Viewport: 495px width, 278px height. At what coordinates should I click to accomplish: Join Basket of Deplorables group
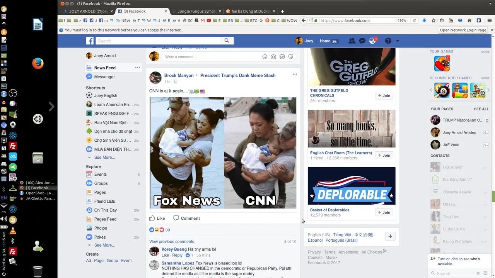coord(384,212)
